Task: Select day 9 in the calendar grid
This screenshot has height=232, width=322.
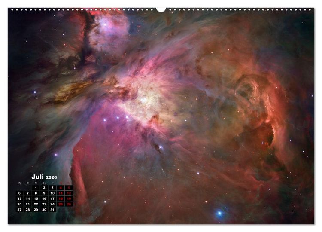Action: point(44,193)
